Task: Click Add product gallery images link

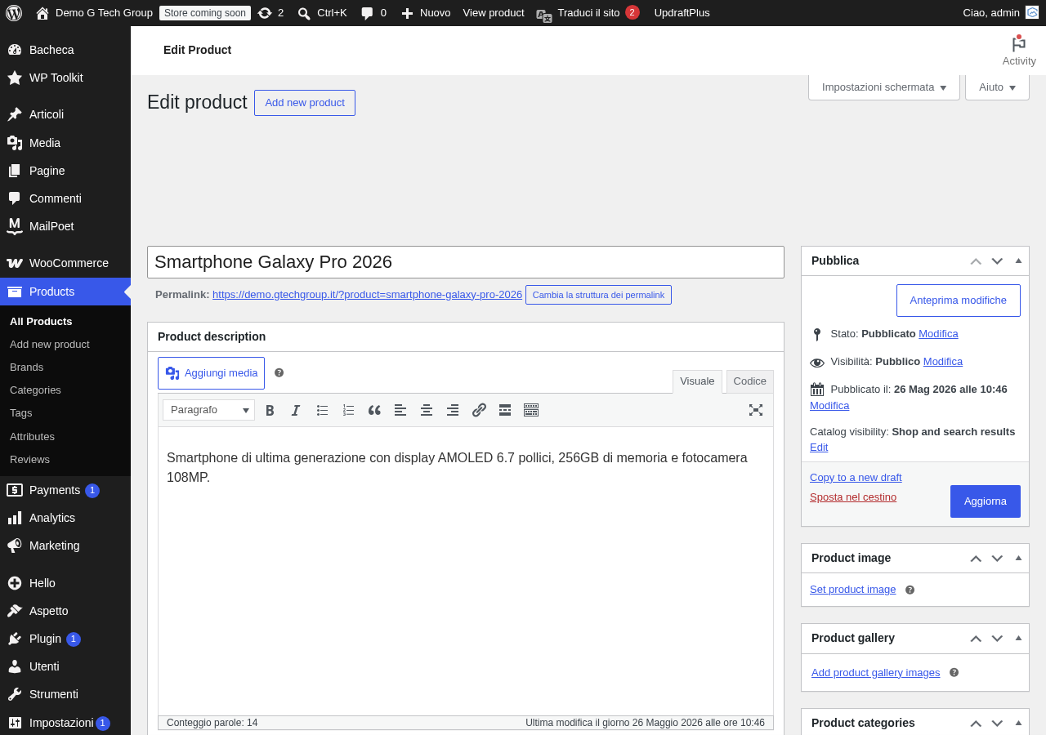Action: pos(875,673)
